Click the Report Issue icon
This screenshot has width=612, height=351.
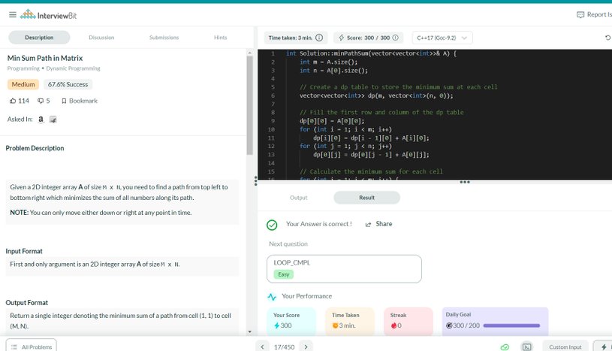(x=580, y=15)
